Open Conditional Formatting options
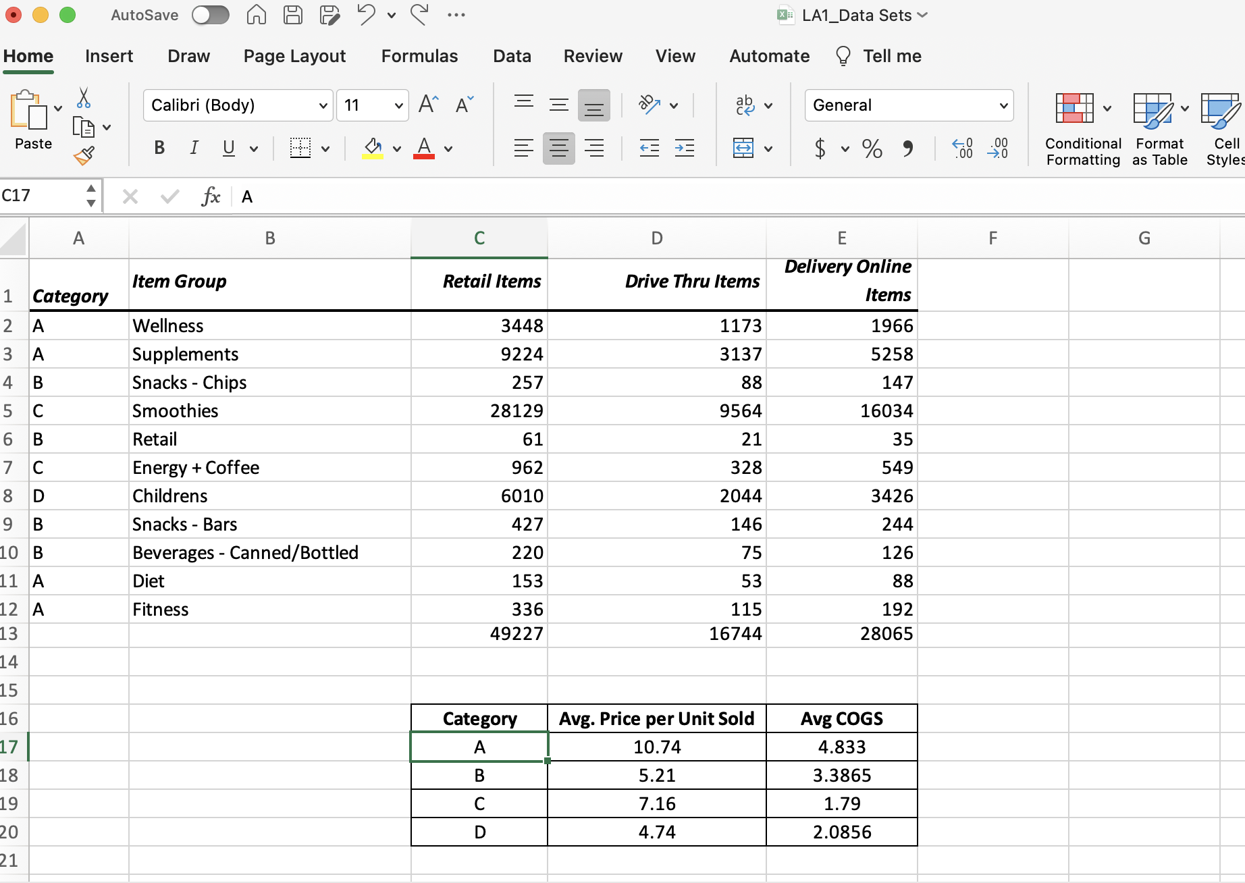Viewport: 1245px width, 883px height. [1082, 127]
